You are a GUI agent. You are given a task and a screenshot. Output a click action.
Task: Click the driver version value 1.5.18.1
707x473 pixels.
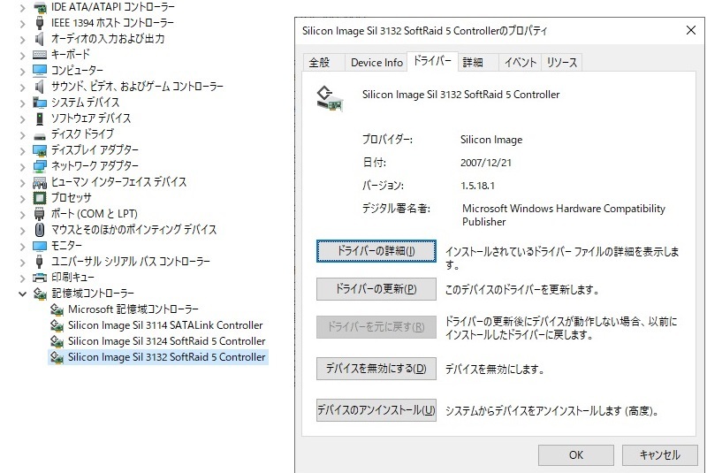(x=477, y=186)
